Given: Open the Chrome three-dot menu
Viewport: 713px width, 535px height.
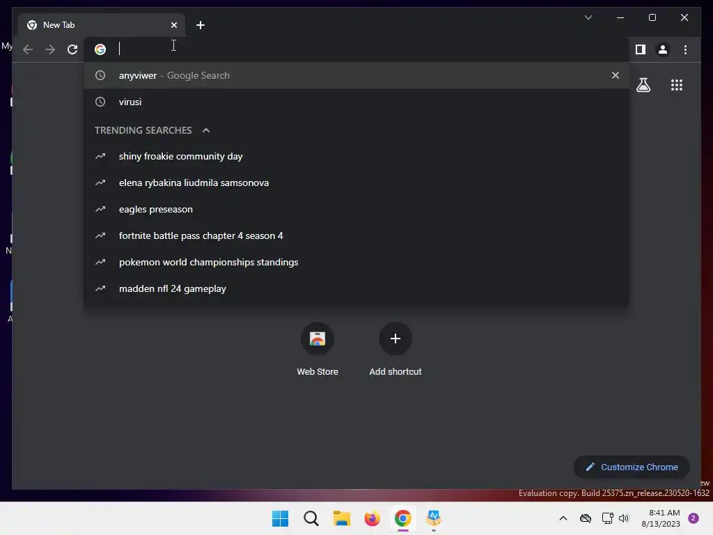Looking at the screenshot, I should coord(685,49).
